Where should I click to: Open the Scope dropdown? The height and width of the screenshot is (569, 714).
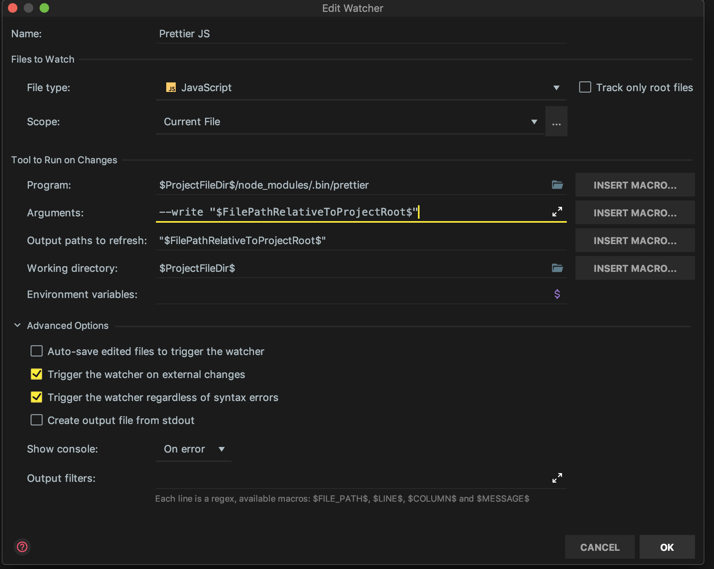click(x=535, y=122)
